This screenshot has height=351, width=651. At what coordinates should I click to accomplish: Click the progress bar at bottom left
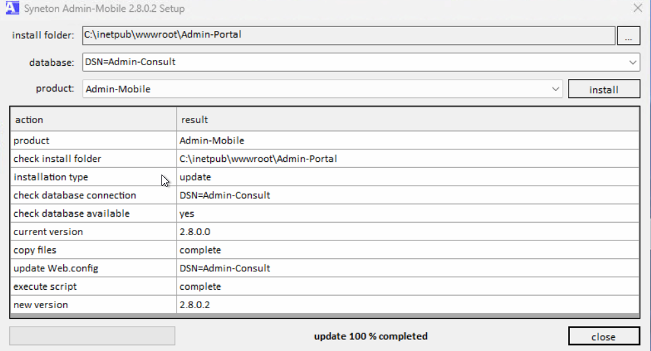tap(92, 336)
